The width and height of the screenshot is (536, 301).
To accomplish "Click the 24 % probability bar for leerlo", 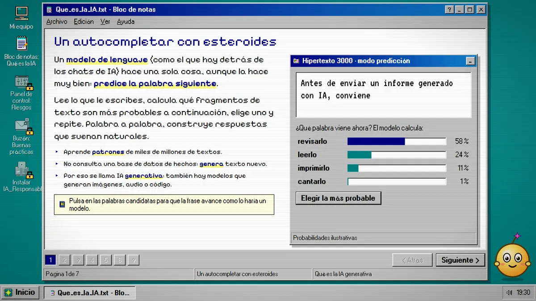I will coord(397,155).
